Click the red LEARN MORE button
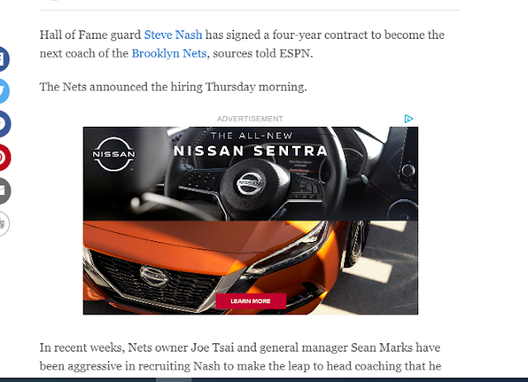The image size is (528, 382). click(x=251, y=301)
